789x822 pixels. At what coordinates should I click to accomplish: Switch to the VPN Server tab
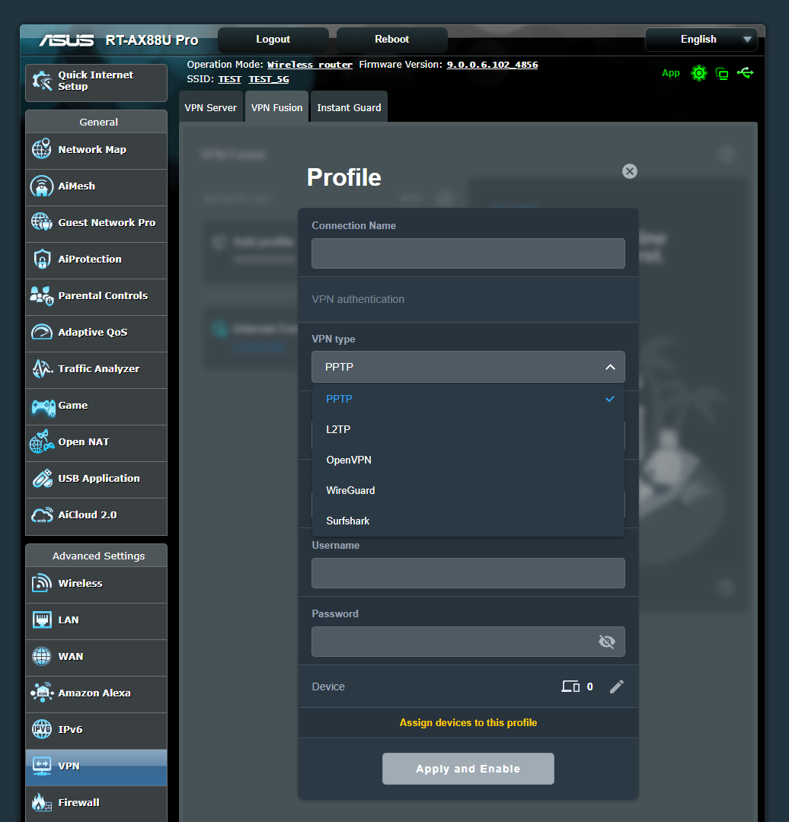[211, 107]
